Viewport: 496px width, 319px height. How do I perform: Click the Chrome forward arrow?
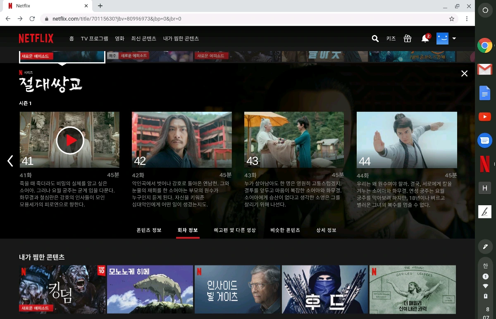point(20,19)
